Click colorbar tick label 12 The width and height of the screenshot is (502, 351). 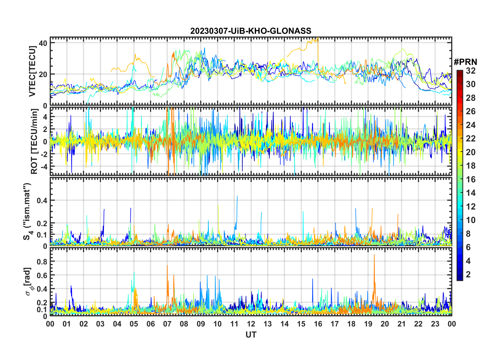tap(471, 207)
